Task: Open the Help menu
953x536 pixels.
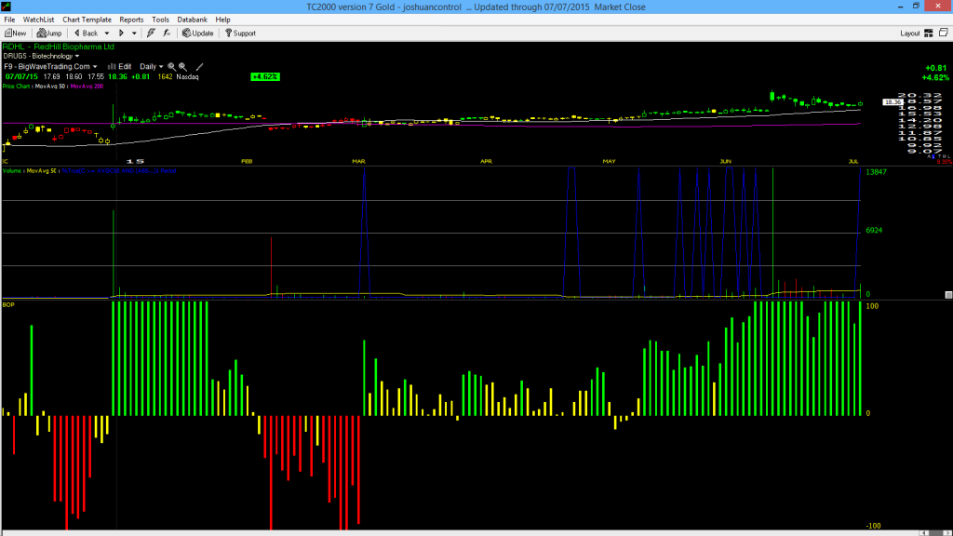Action: coord(223,20)
